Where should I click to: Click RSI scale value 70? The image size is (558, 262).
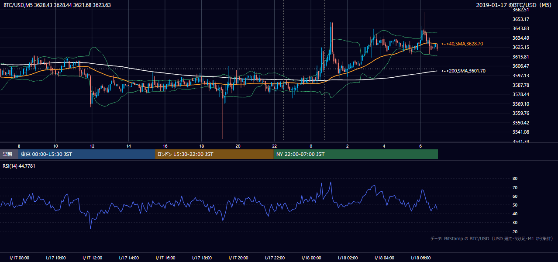pyautogui.click(x=515, y=187)
